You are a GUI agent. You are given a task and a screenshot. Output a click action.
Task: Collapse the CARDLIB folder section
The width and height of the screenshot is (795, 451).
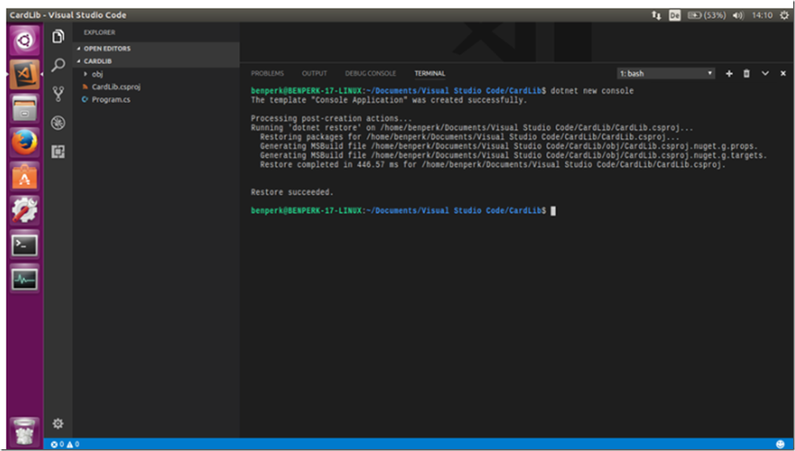pos(156,61)
